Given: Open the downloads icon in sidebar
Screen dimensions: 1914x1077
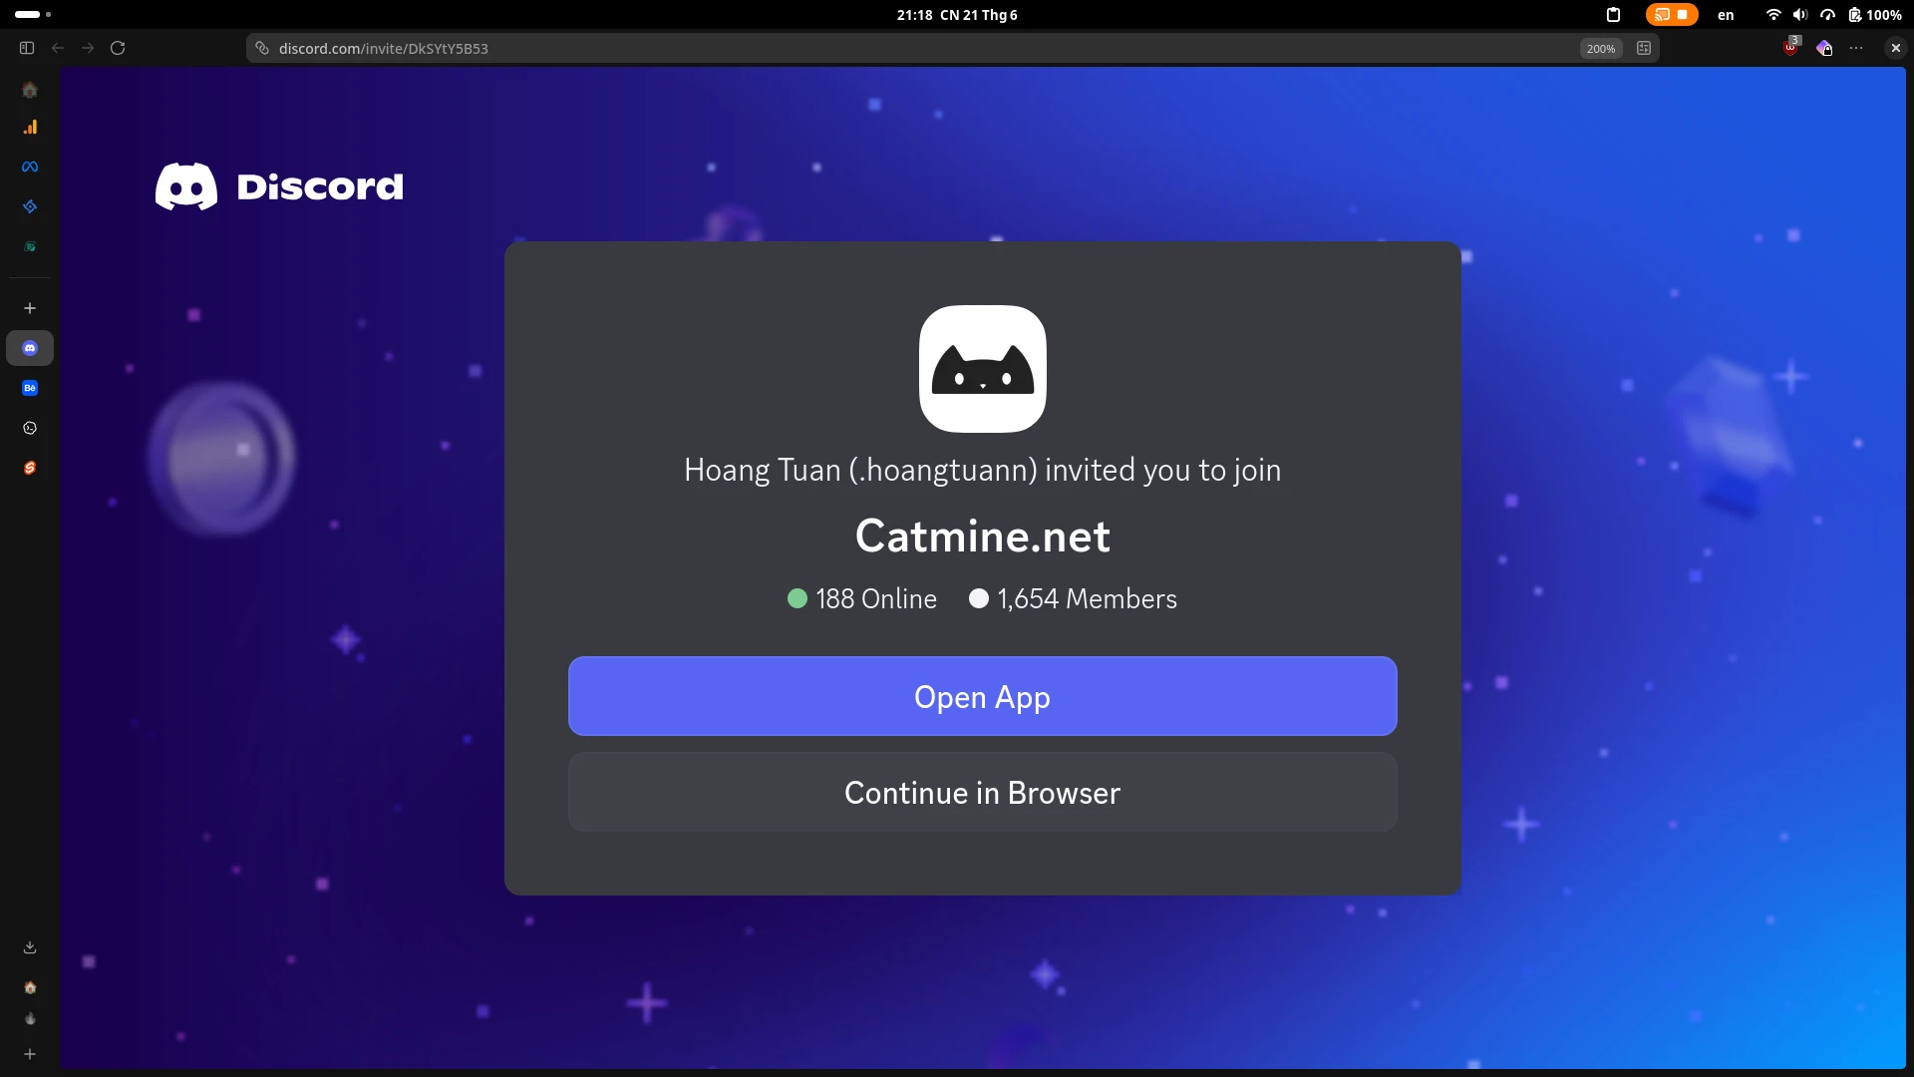Looking at the screenshot, I should pos(30,947).
